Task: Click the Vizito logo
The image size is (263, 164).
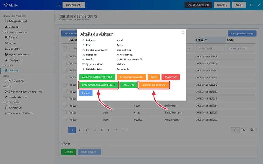Action: [11, 5]
